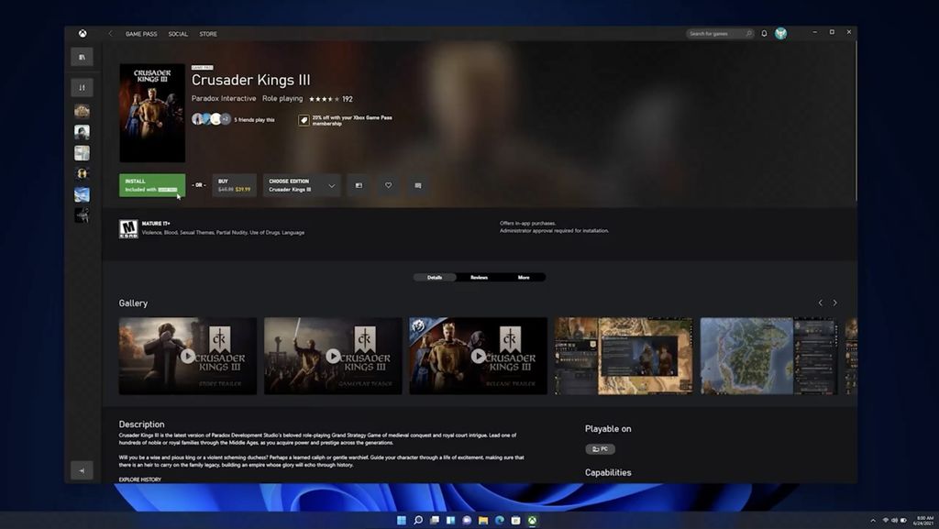Click the back arrow navigation icon
Screen dimensions: 939x529
111,34
